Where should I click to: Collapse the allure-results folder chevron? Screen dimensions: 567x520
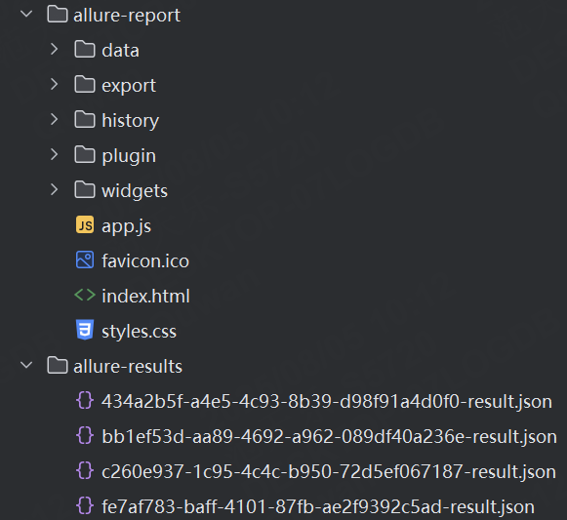pos(26,365)
